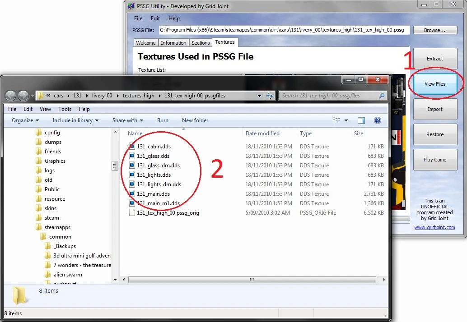Click the refresh icon beside the address bar
The height and width of the screenshot is (322, 467).
(270, 96)
